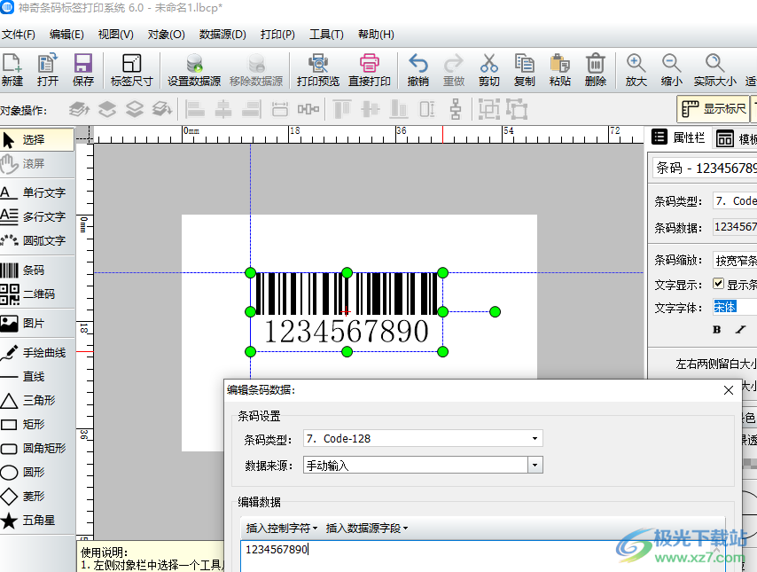The width and height of the screenshot is (757, 572).
Task: Select the 五角星 star tool
Action: [x=37, y=521]
